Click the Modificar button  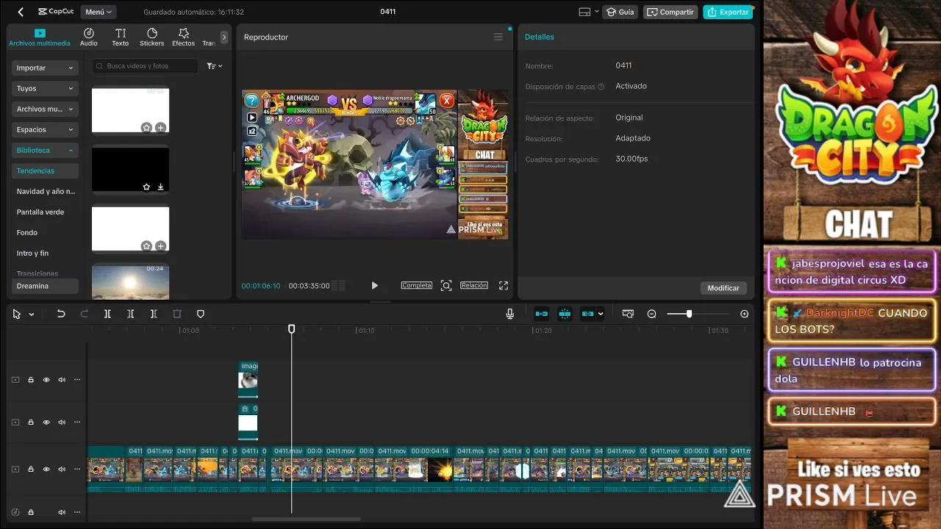[723, 288]
